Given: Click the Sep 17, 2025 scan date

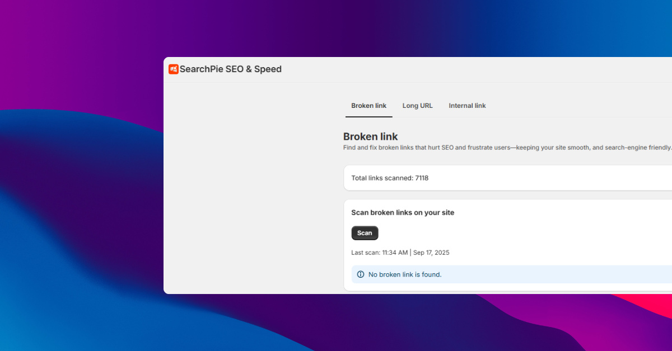Looking at the screenshot, I should click(x=431, y=253).
